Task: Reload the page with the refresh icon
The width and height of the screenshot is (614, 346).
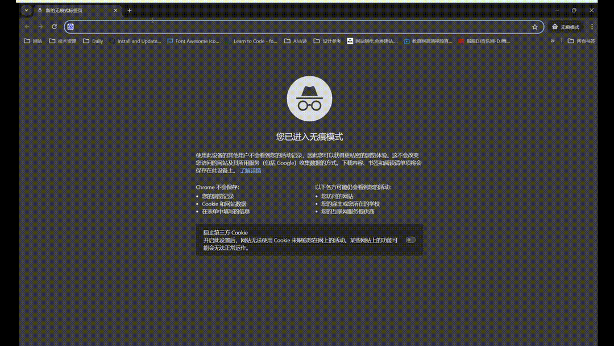Action: point(55,27)
